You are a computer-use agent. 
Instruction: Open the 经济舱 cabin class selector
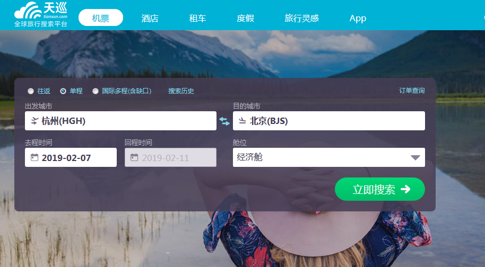pos(329,157)
